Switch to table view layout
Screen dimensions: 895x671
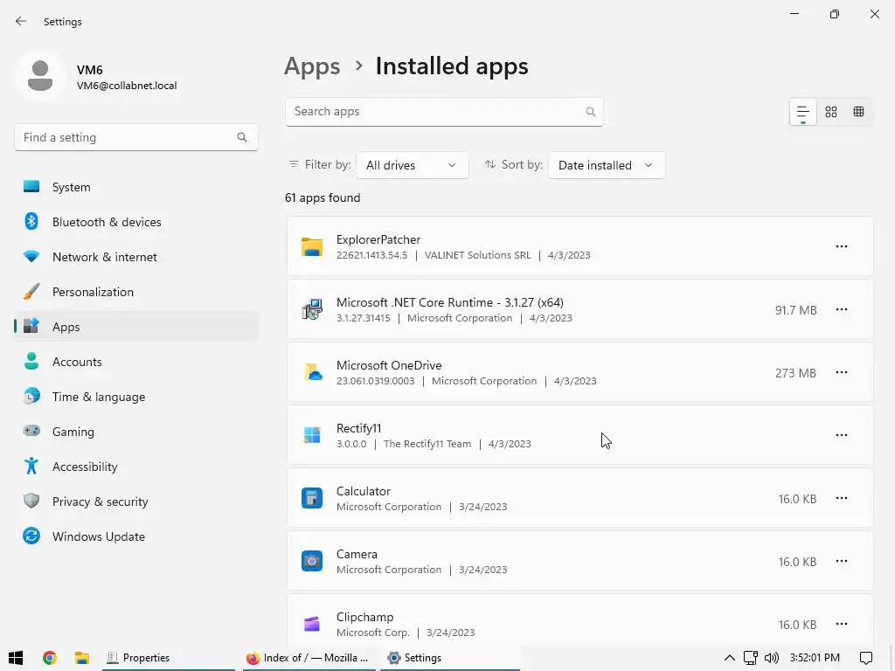click(859, 112)
